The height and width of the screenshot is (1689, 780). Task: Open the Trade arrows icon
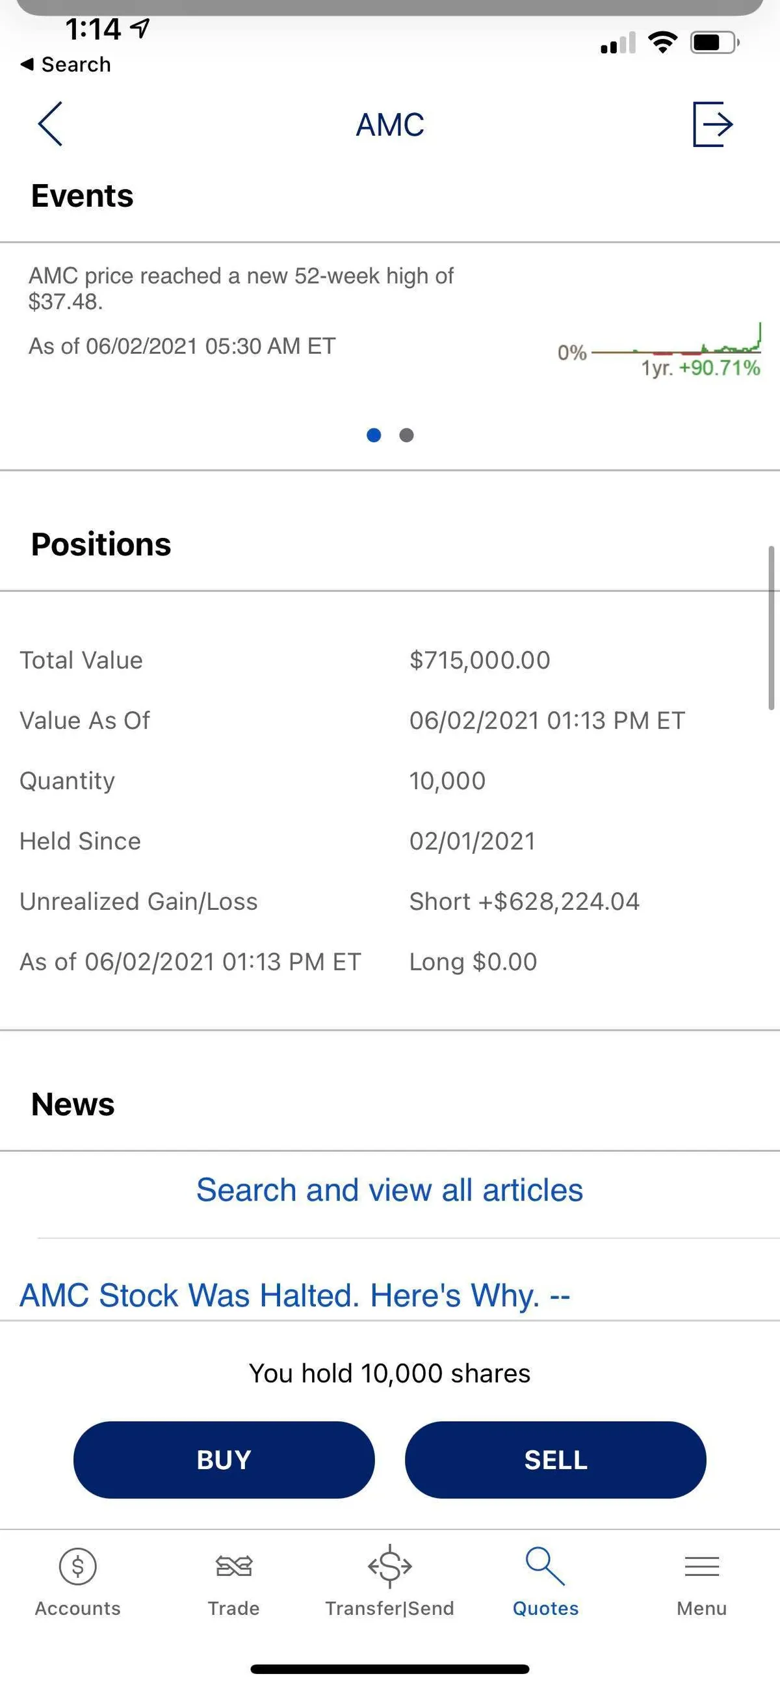click(x=233, y=1565)
